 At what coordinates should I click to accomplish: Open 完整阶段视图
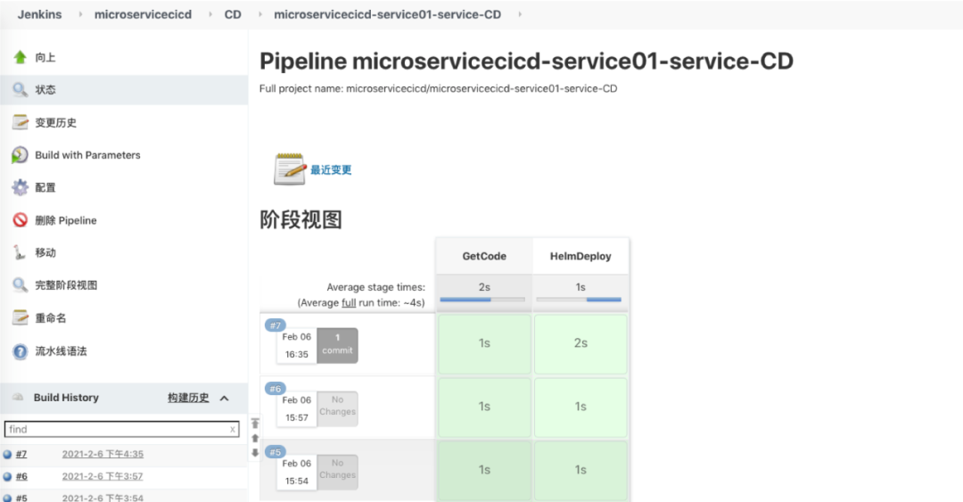point(66,285)
